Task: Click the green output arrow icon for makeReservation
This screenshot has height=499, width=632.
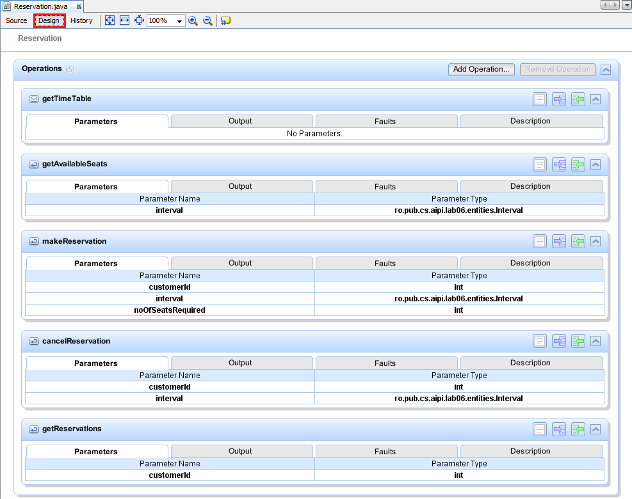Action: point(578,241)
